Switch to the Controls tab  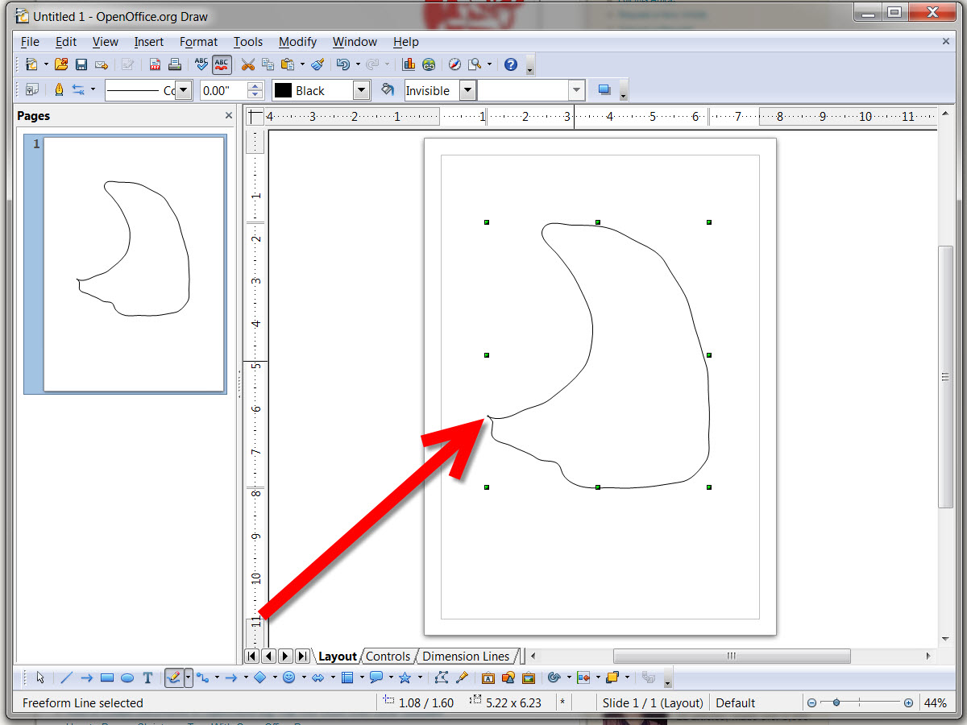pos(388,656)
